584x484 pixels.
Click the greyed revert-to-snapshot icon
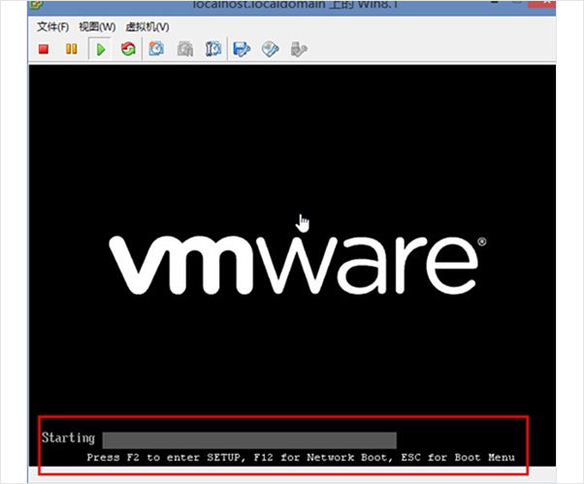click(185, 48)
